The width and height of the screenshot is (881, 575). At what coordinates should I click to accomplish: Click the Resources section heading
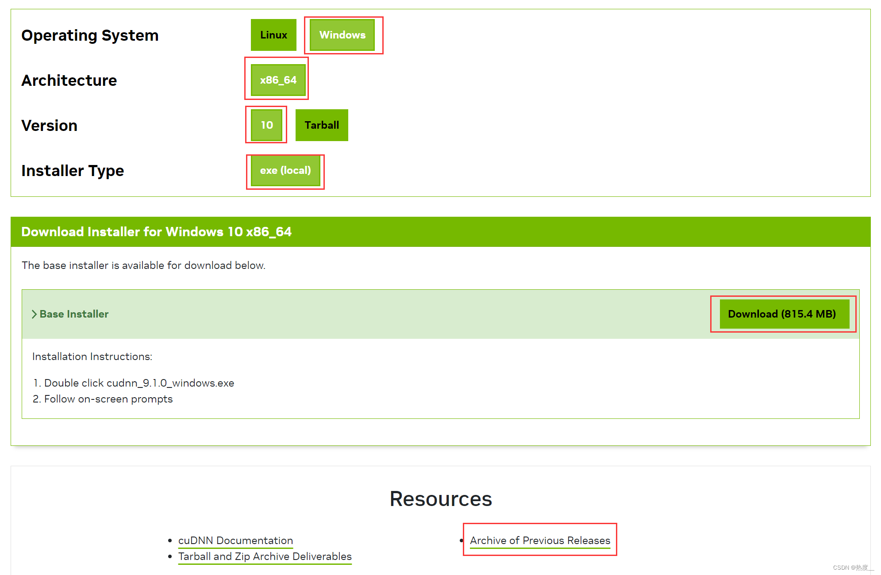pyautogui.click(x=440, y=499)
